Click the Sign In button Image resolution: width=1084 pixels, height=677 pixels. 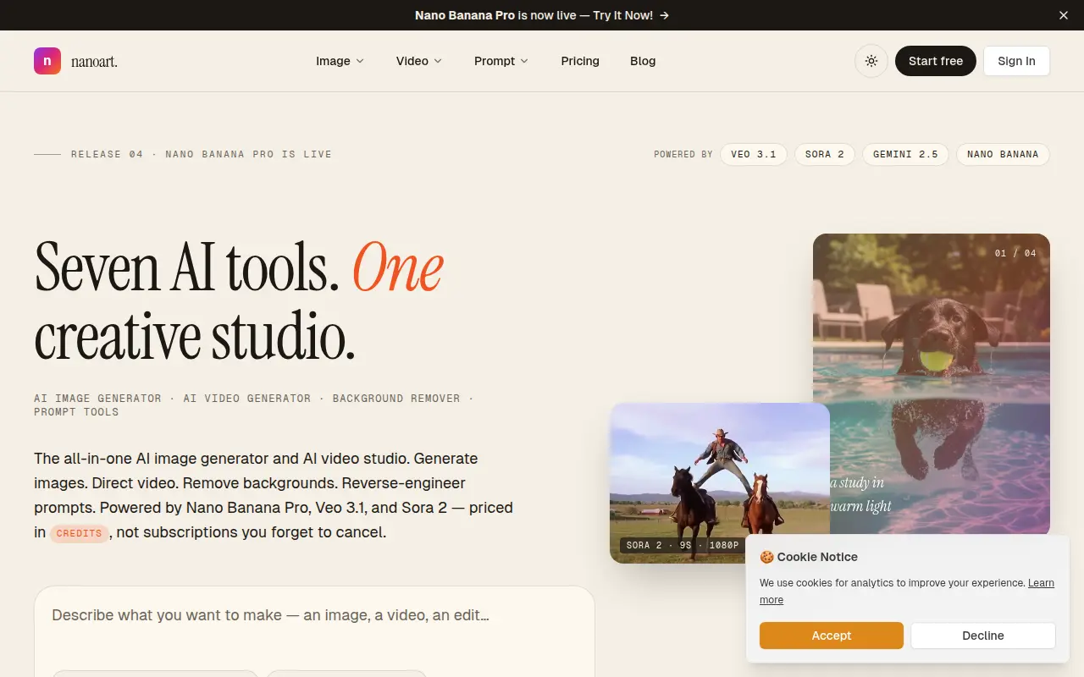[x=1016, y=61]
